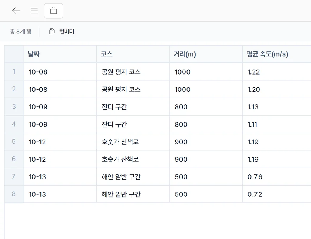Image resolution: width=311 pixels, height=239 pixels.
Task: Click distance 800 in row 3
Action: pos(206,106)
